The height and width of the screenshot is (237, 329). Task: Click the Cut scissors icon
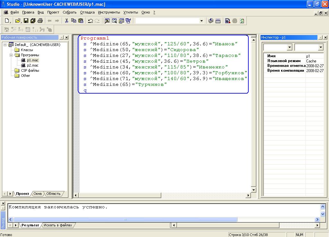click(x=67, y=21)
